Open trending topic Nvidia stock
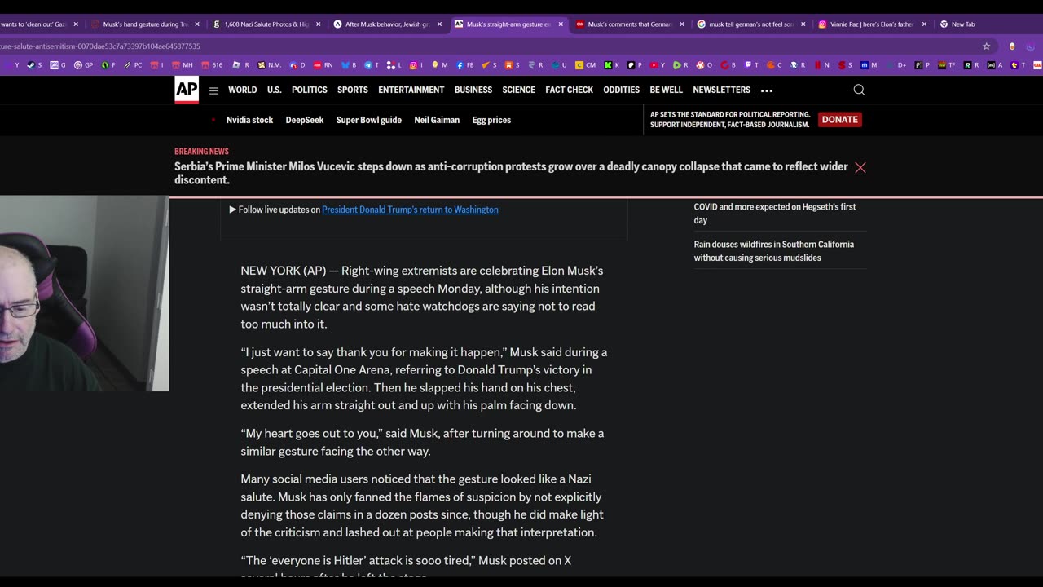This screenshot has width=1043, height=587. point(249,120)
